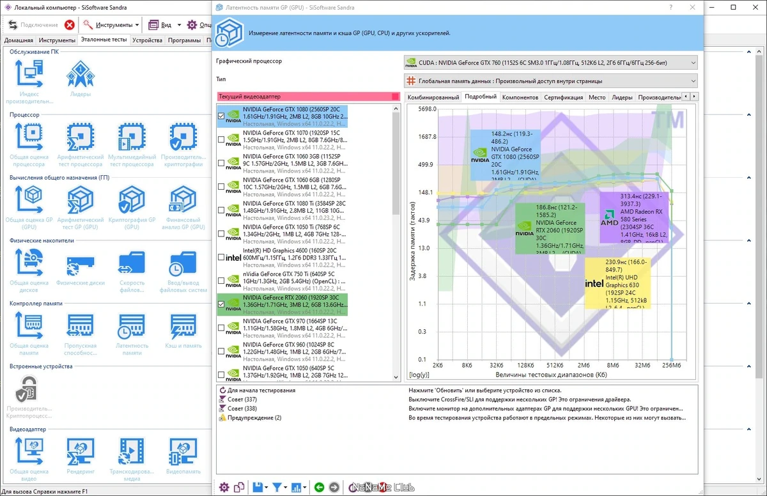This screenshot has height=496, width=767.
Task: Open Ввод/вывод файловых систем icon
Action: [183, 271]
